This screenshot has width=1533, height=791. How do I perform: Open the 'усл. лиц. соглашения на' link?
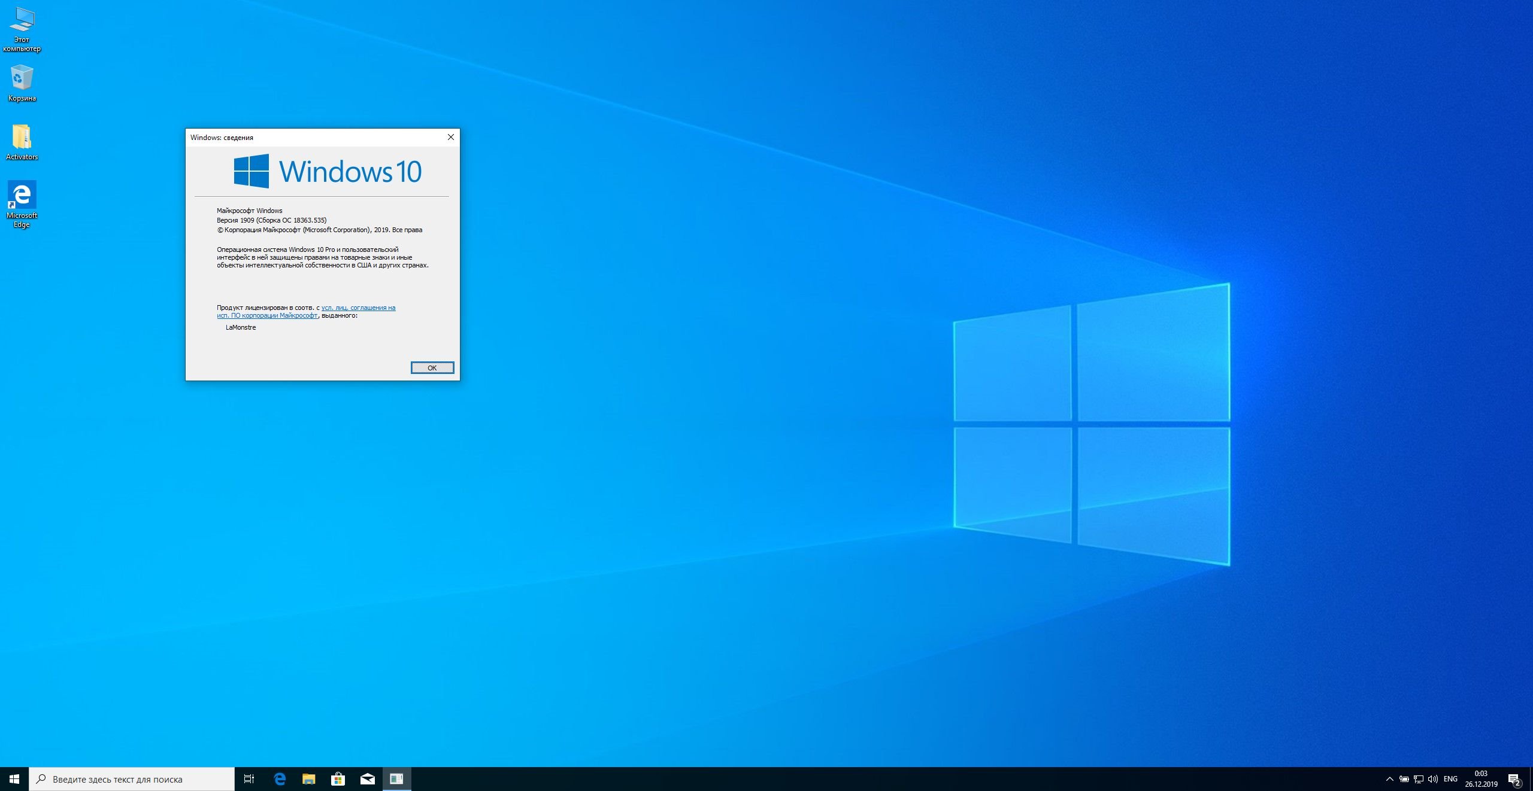coord(358,308)
